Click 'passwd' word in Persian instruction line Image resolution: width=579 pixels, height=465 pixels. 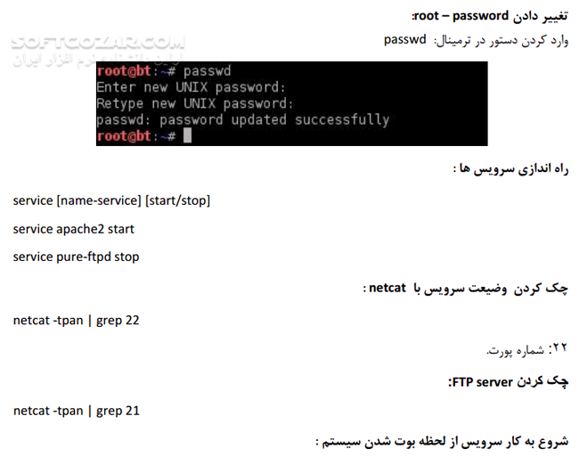coord(405,39)
